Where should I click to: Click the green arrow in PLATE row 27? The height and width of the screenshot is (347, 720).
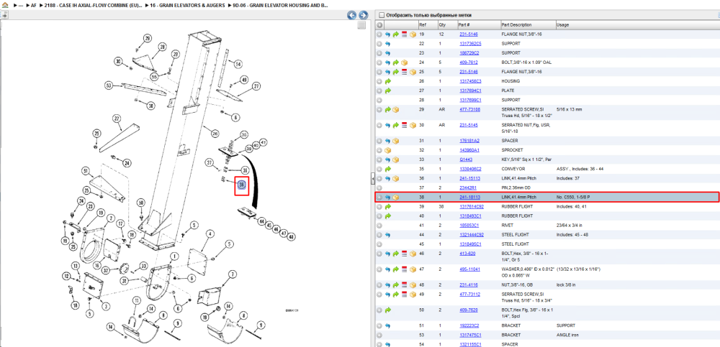[387, 91]
